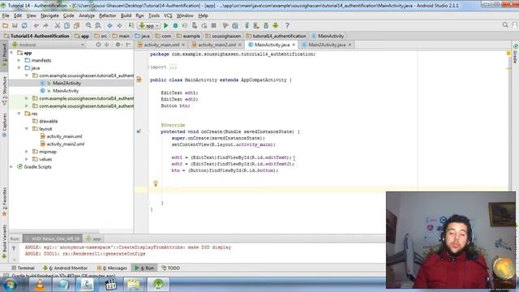
Task: Click the Stop square toolbar icon
Action: tap(214, 25)
